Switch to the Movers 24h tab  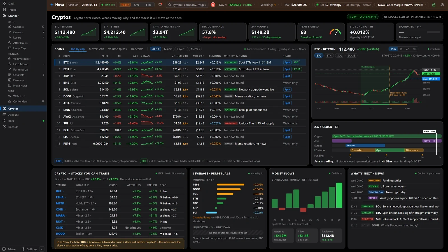(x=96, y=49)
